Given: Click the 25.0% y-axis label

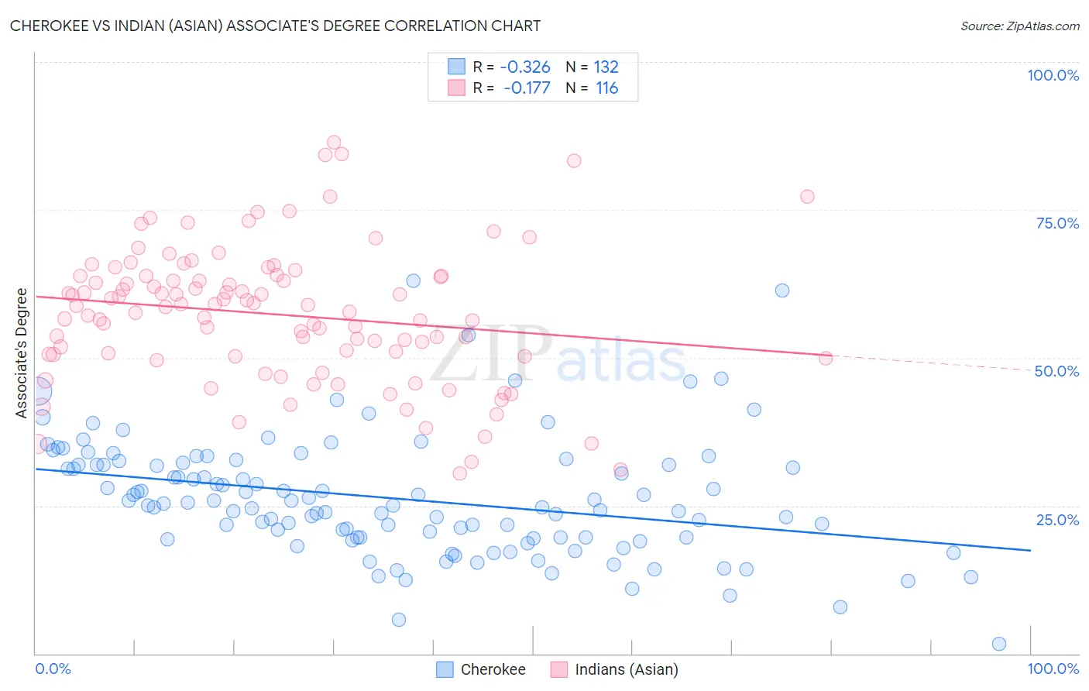Looking at the screenshot, I should (1057, 520).
